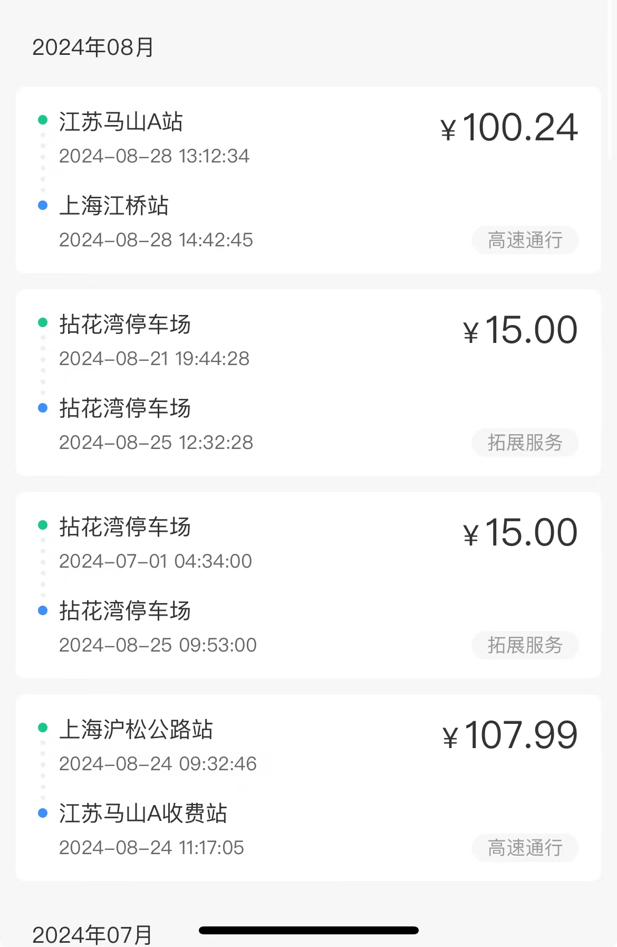This screenshot has height=947, width=617.
Task: Tap the 江苏马山A站 entry station name
Action: (x=121, y=122)
